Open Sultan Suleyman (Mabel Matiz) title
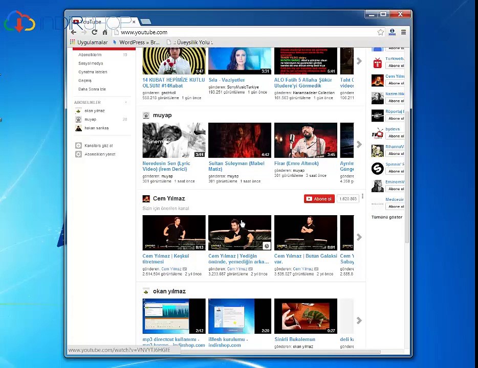This screenshot has height=368, width=478. coord(236,166)
